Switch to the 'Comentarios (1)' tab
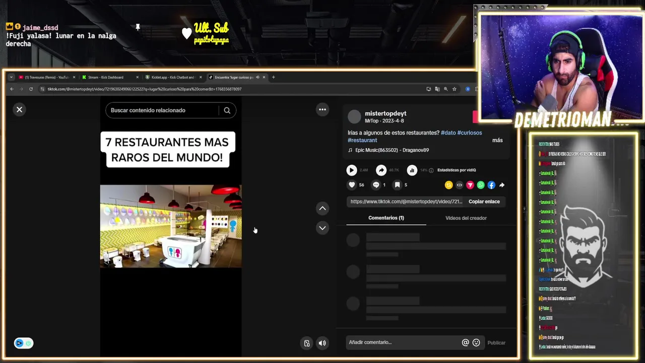Viewport: 645px width, 363px height. [x=386, y=218]
